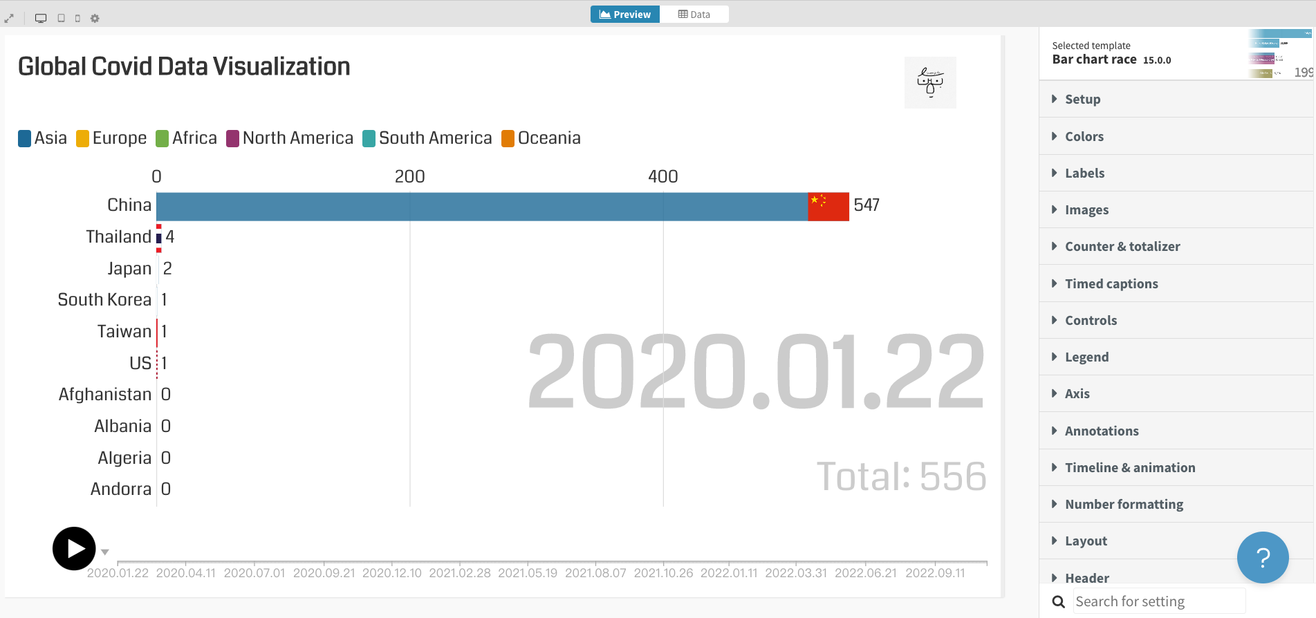
Task: Click the Search for setting field
Action: [x=1158, y=601]
